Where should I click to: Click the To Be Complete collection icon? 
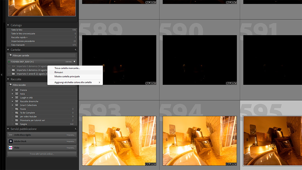point(17,113)
